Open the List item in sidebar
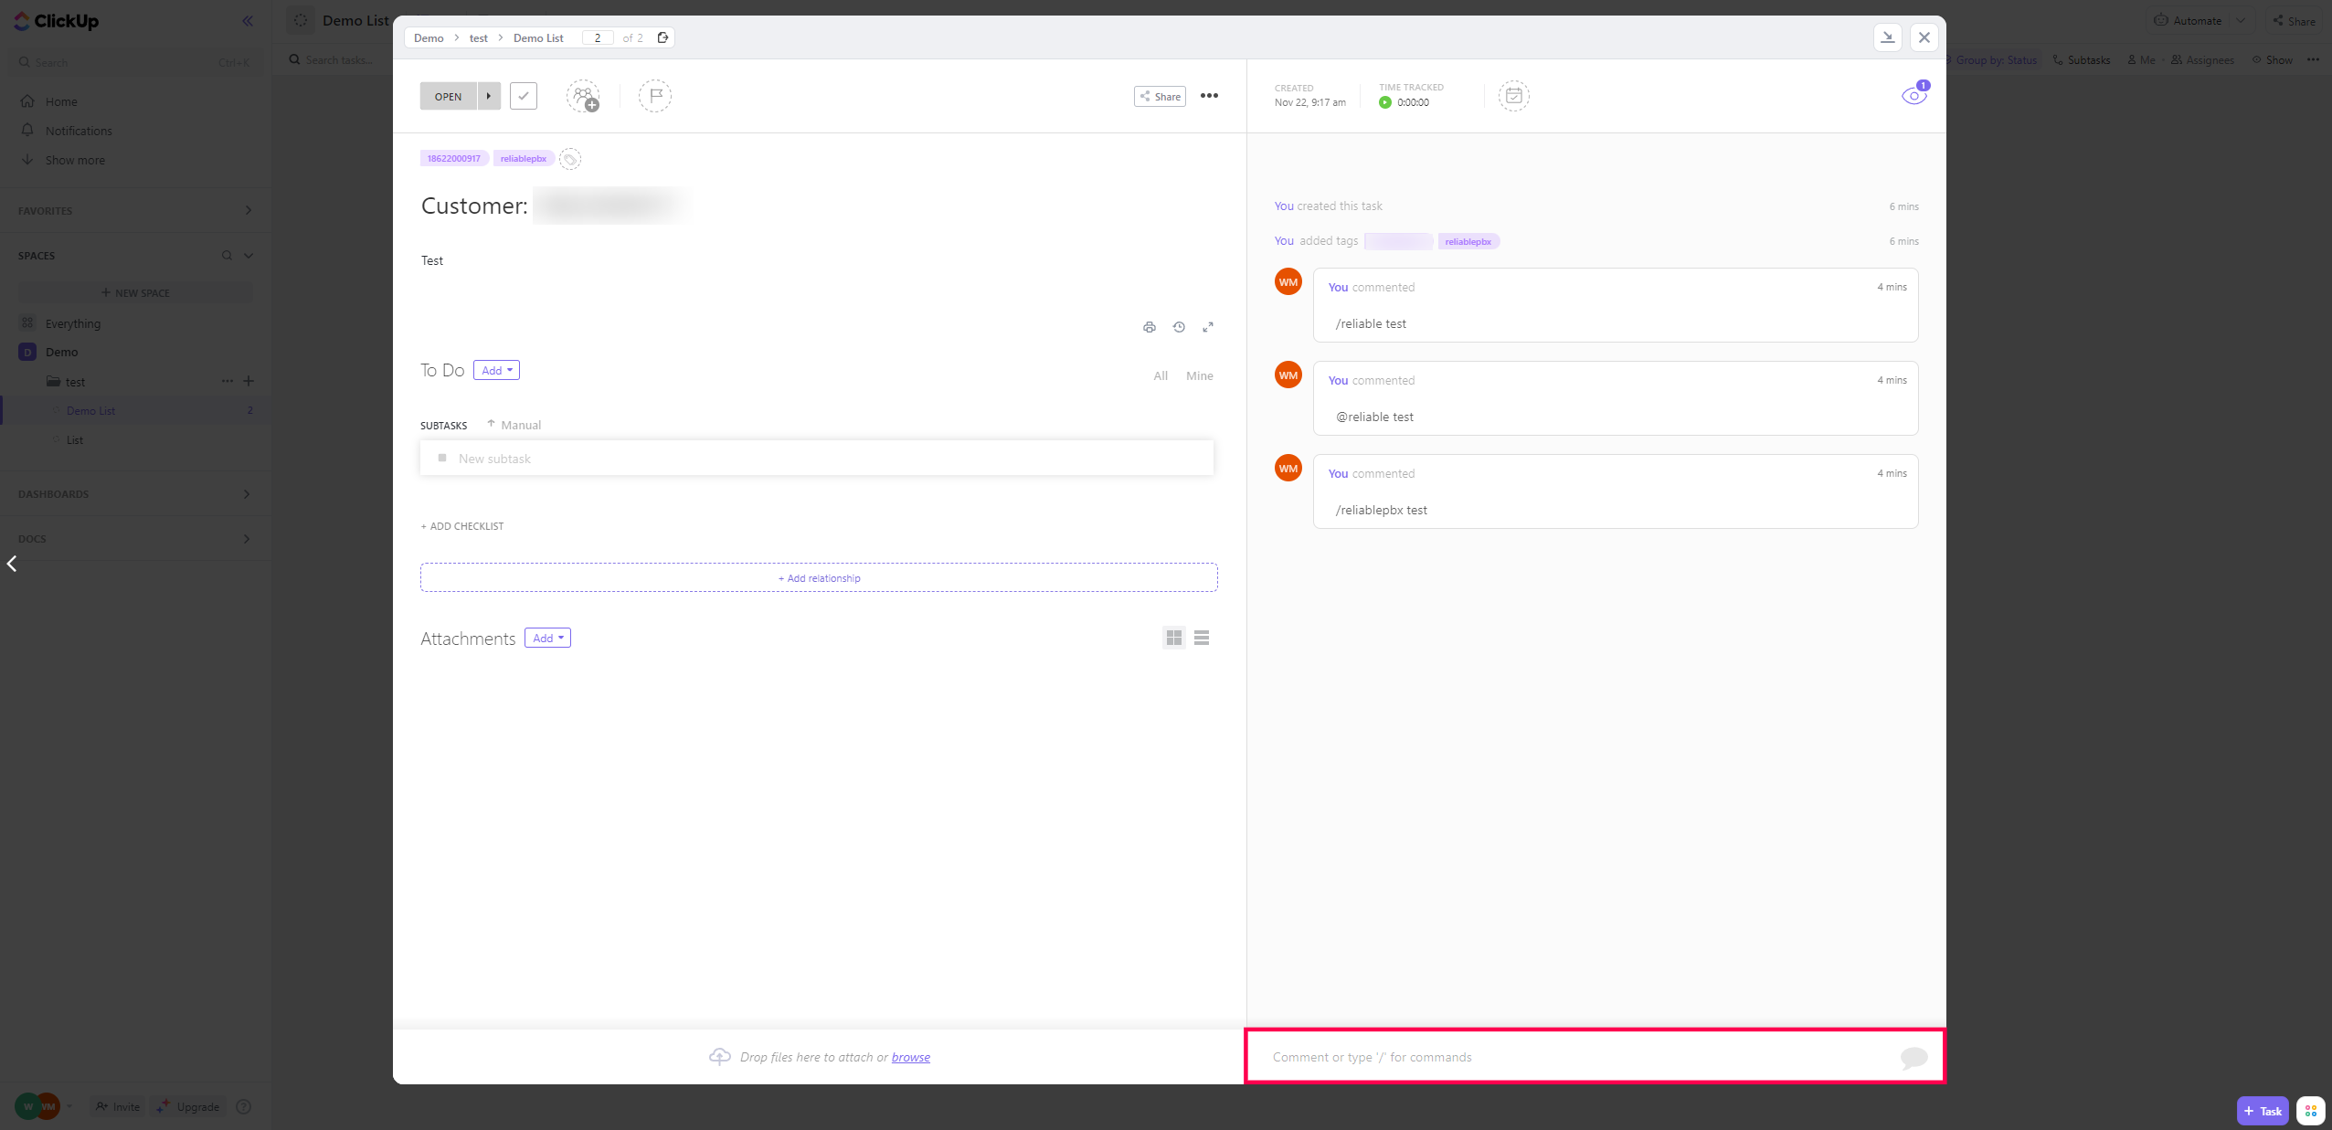This screenshot has height=1130, width=2332. pos(75,440)
